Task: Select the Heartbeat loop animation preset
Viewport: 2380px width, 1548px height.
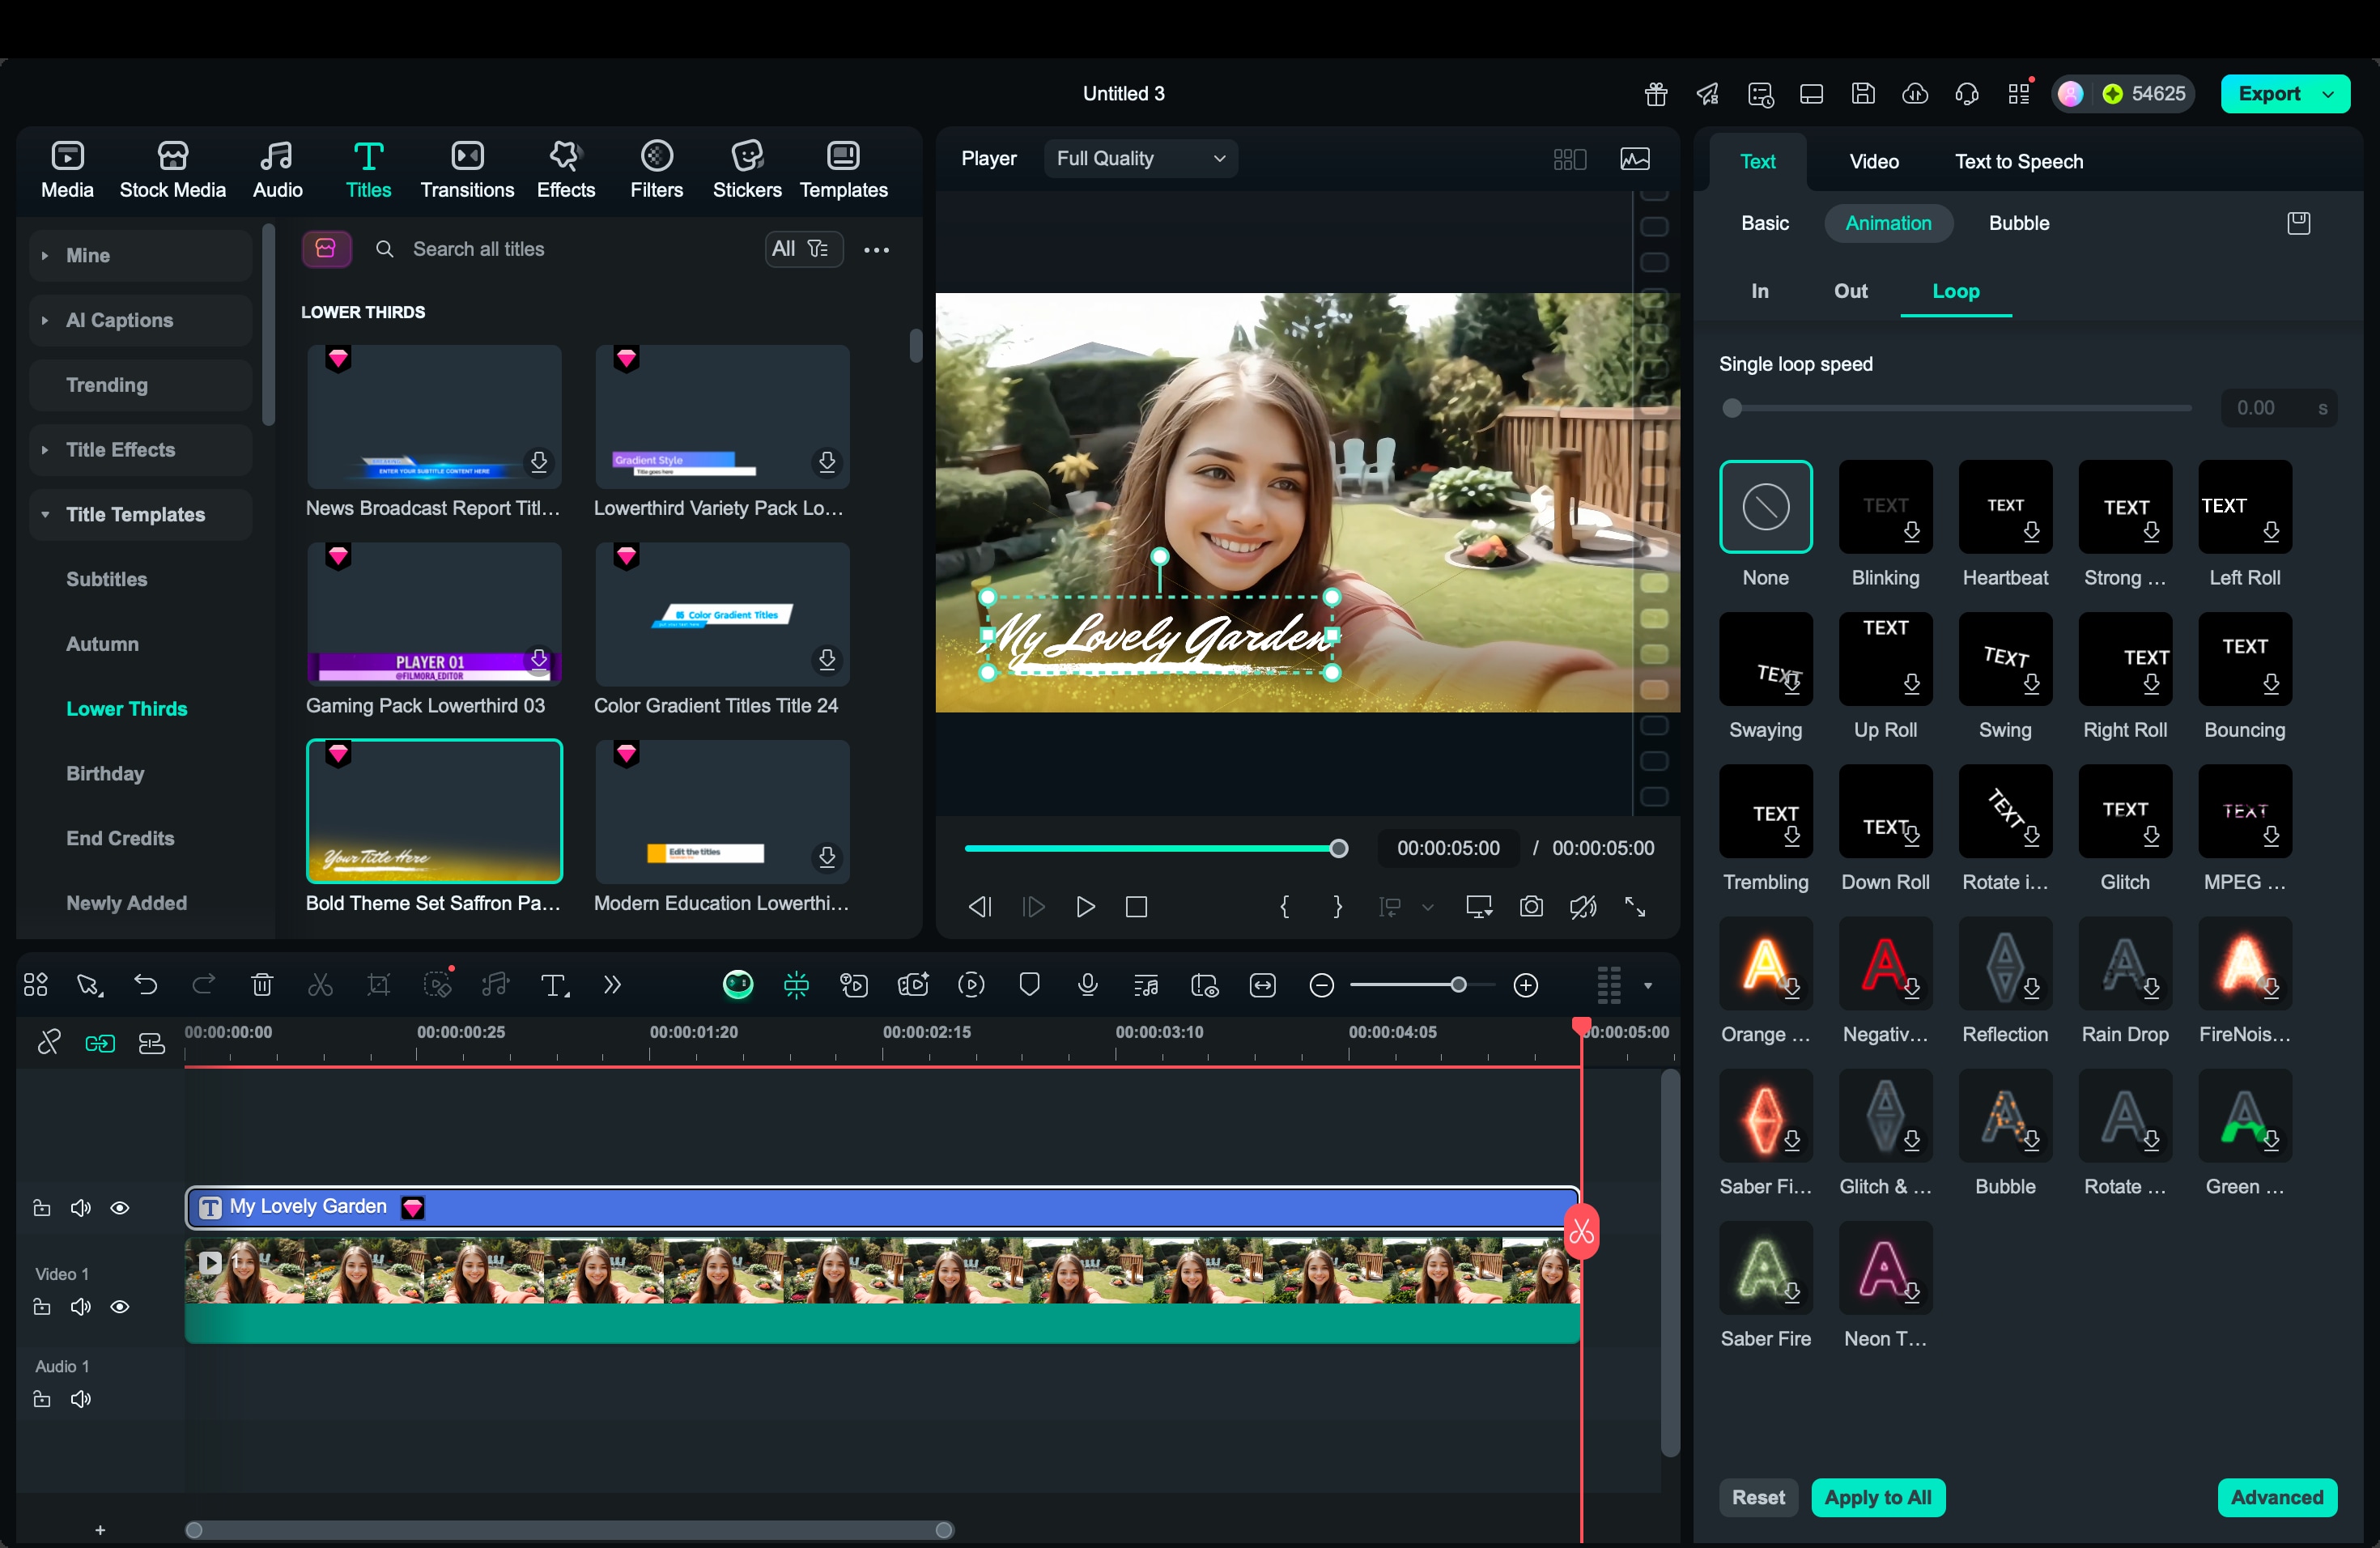Action: pos(2004,507)
